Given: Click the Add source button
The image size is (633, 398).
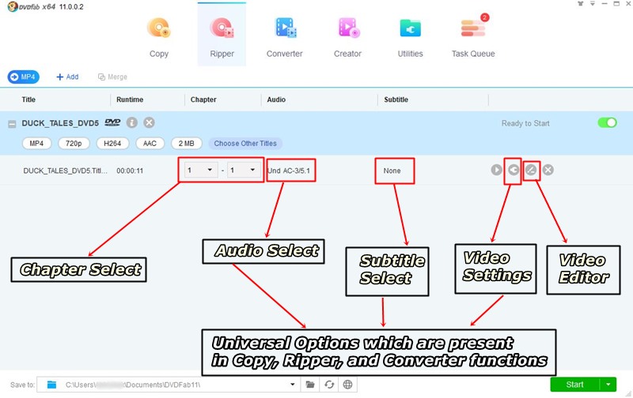Looking at the screenshot, I should 67,77.
